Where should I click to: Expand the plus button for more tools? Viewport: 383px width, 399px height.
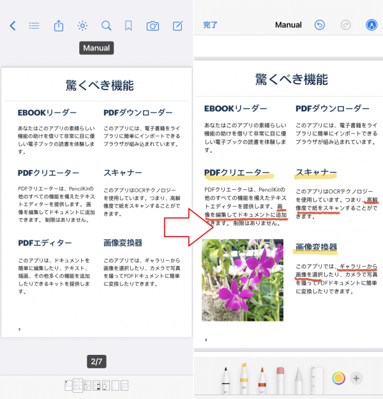356,378
